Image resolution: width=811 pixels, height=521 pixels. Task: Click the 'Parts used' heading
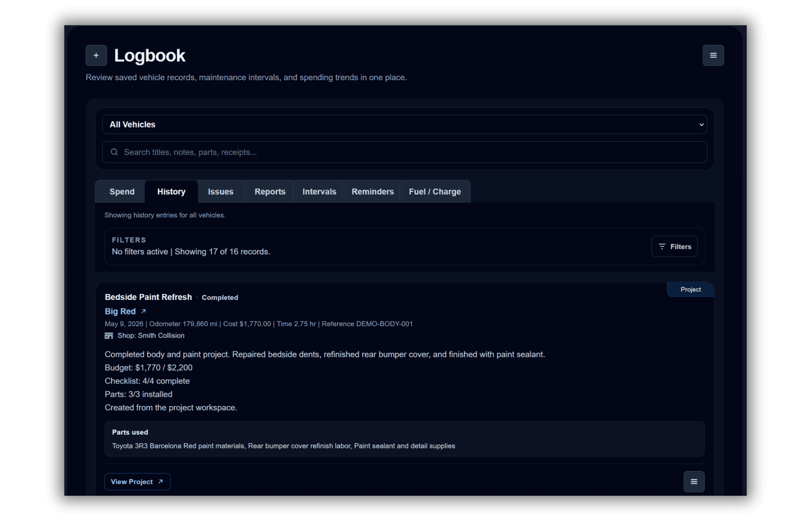(130, 432)
